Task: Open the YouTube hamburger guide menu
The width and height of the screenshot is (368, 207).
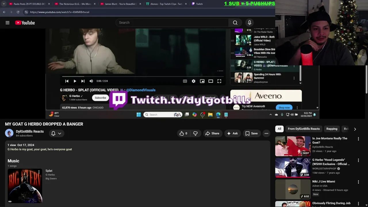Action: 7,23
